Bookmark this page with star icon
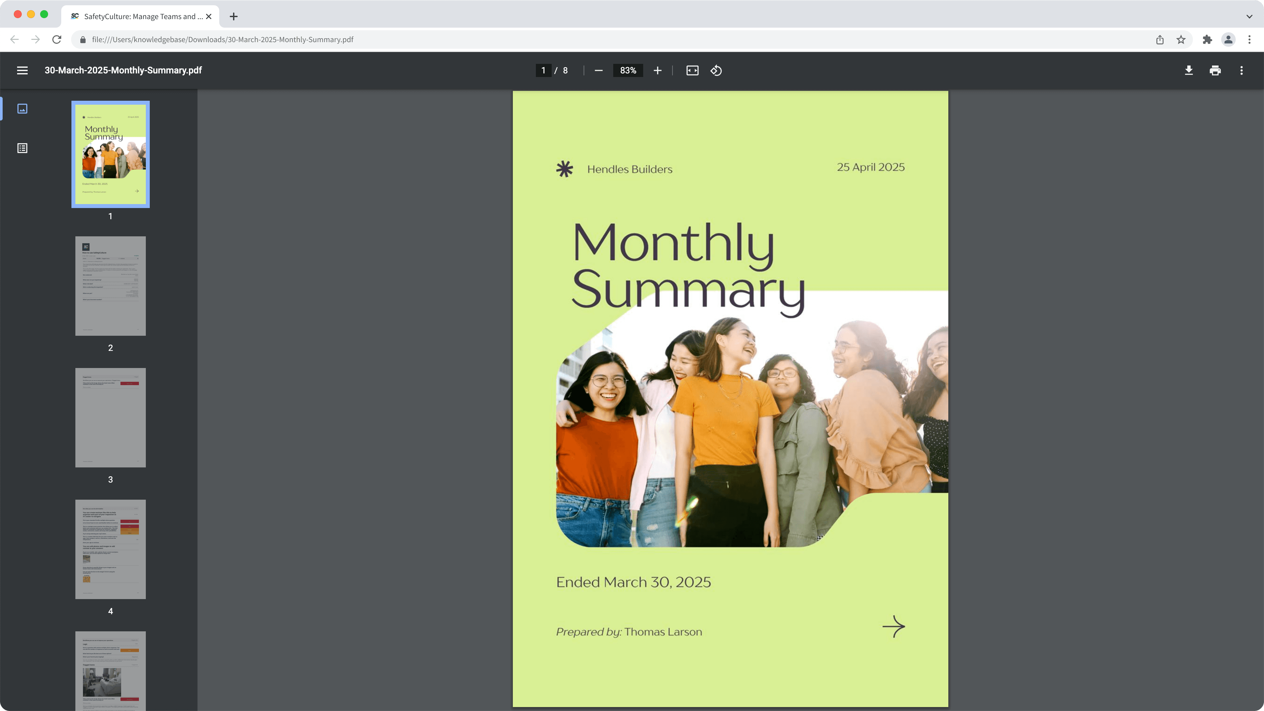 point(1181,39)
